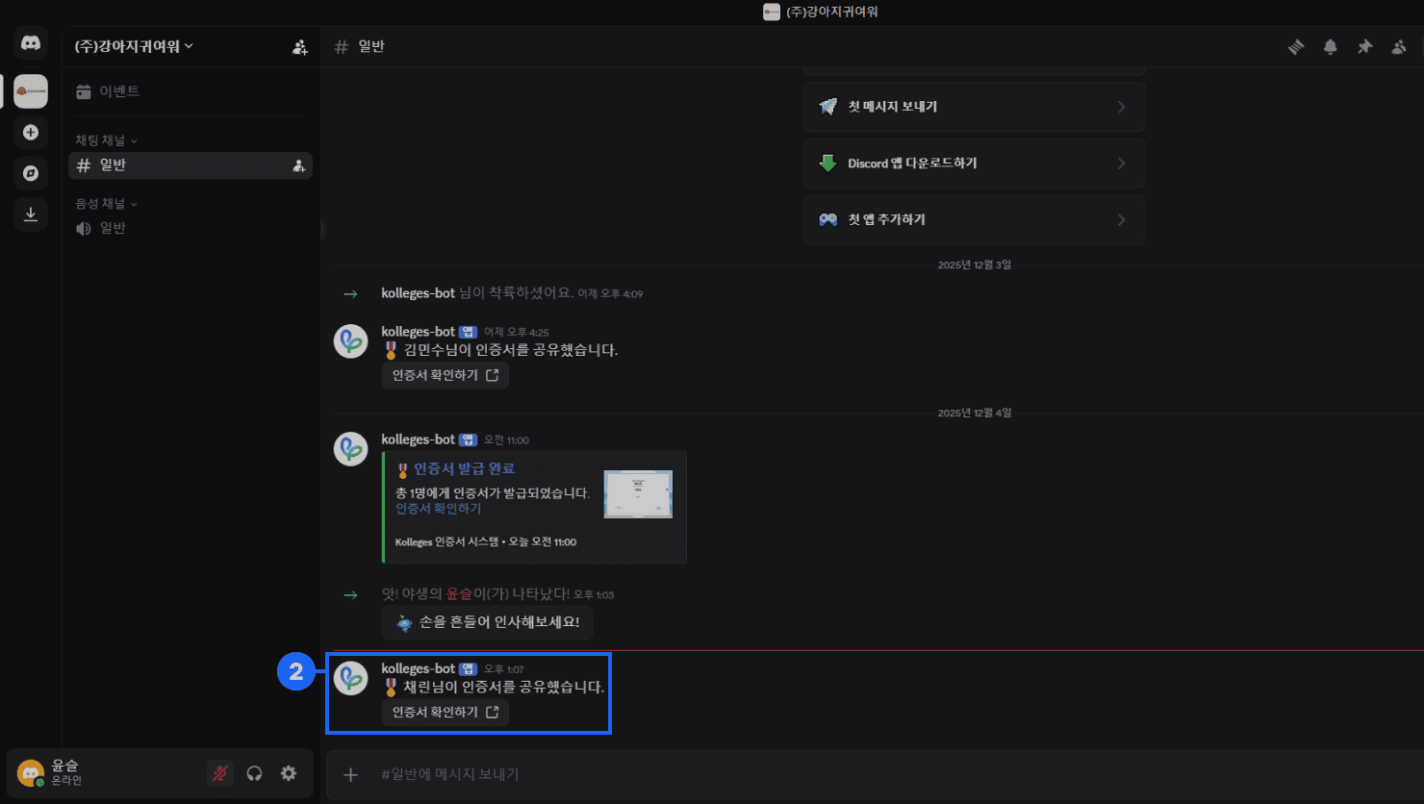The image size is (1424, 804).
Task: Click kolleges-bot avatar on 채린 message
Action: point(350,678)
